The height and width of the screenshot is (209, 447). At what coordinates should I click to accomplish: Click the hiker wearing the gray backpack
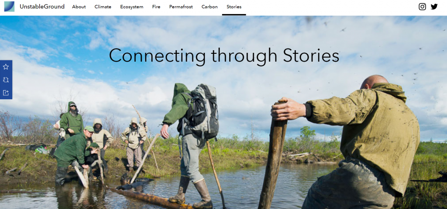[x=191, y=143]
